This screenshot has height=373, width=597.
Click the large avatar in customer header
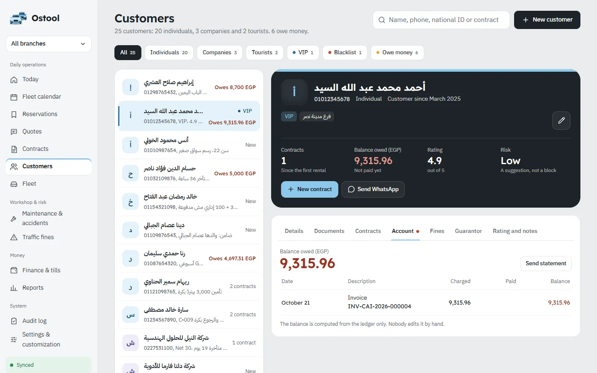[x=294, y=92]
